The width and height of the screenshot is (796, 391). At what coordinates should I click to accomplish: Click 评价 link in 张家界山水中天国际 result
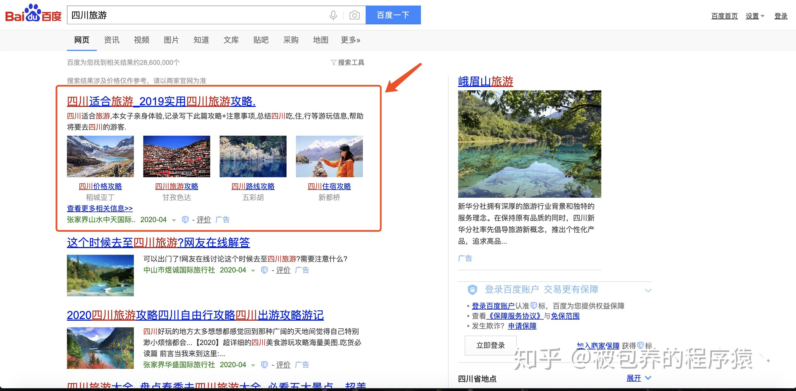point(204,220)
